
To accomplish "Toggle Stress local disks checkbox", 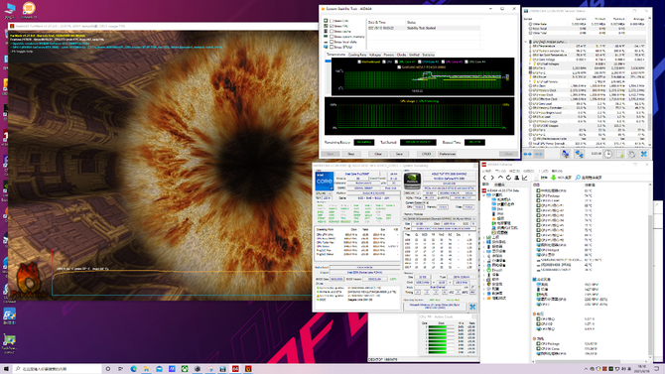I will (x=332, y=42).
